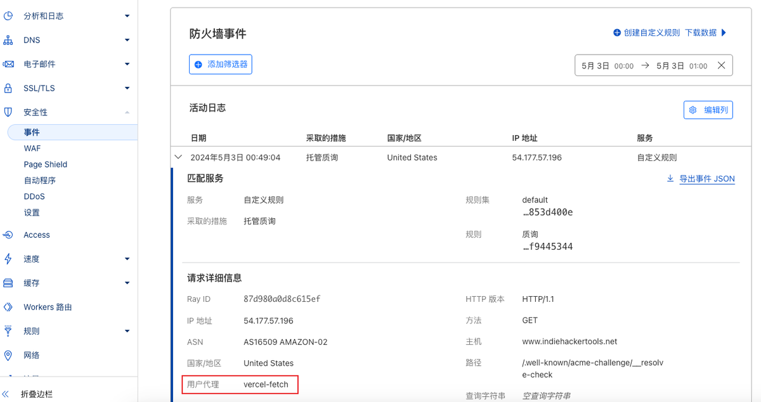Click host value www.indiehackertools.net
Screen dimensions: 761x402
coord(569,341)
